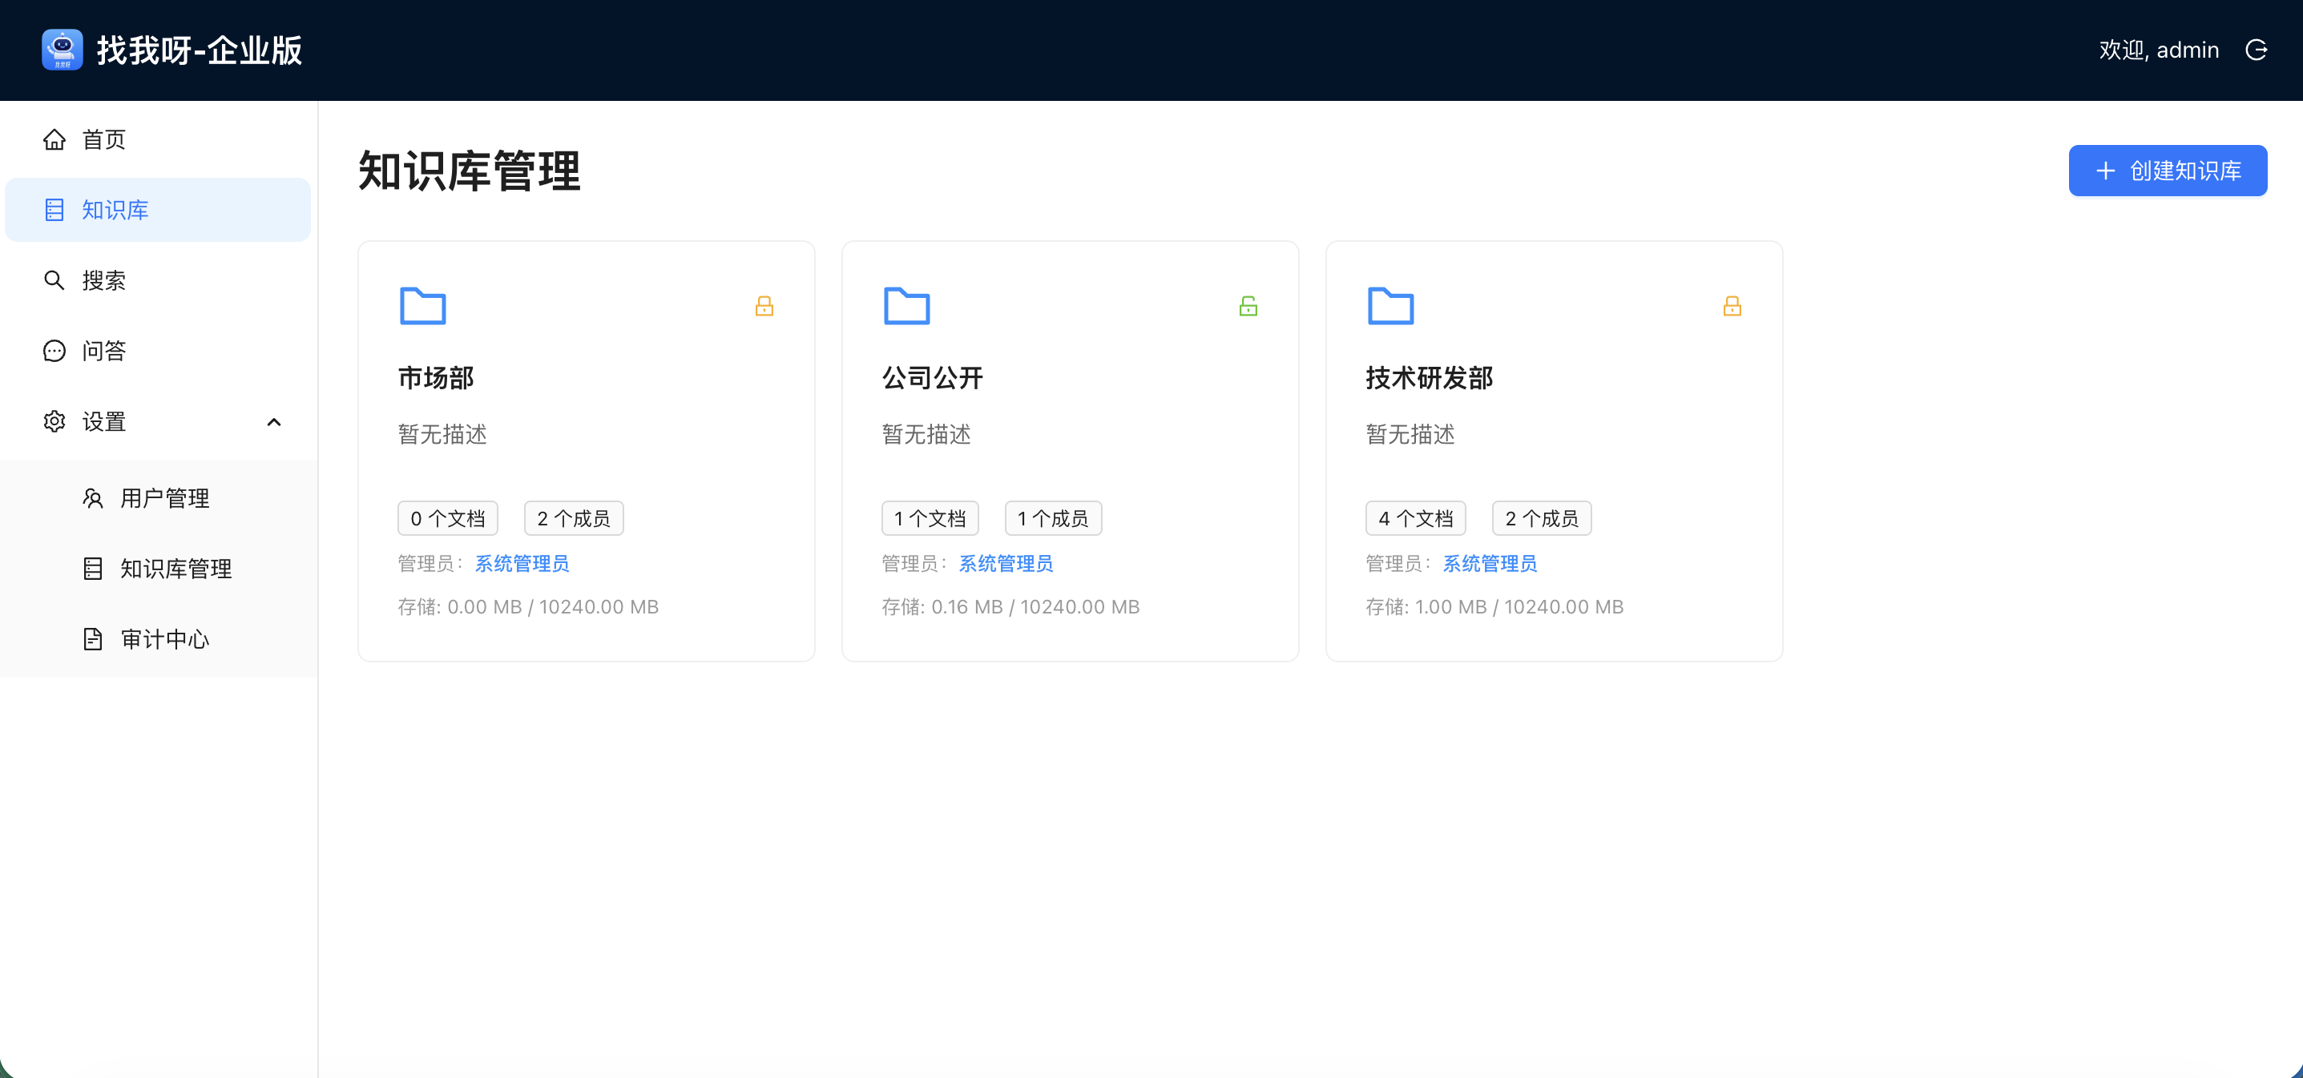Click the 设置 gear icon
Viewport: 2303px width, 1078px height.
tap(54, 421)
